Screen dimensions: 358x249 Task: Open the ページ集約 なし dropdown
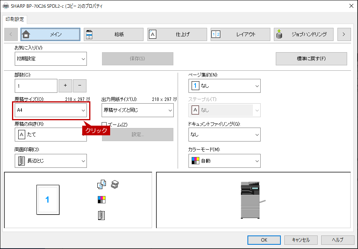pos(225,86)
